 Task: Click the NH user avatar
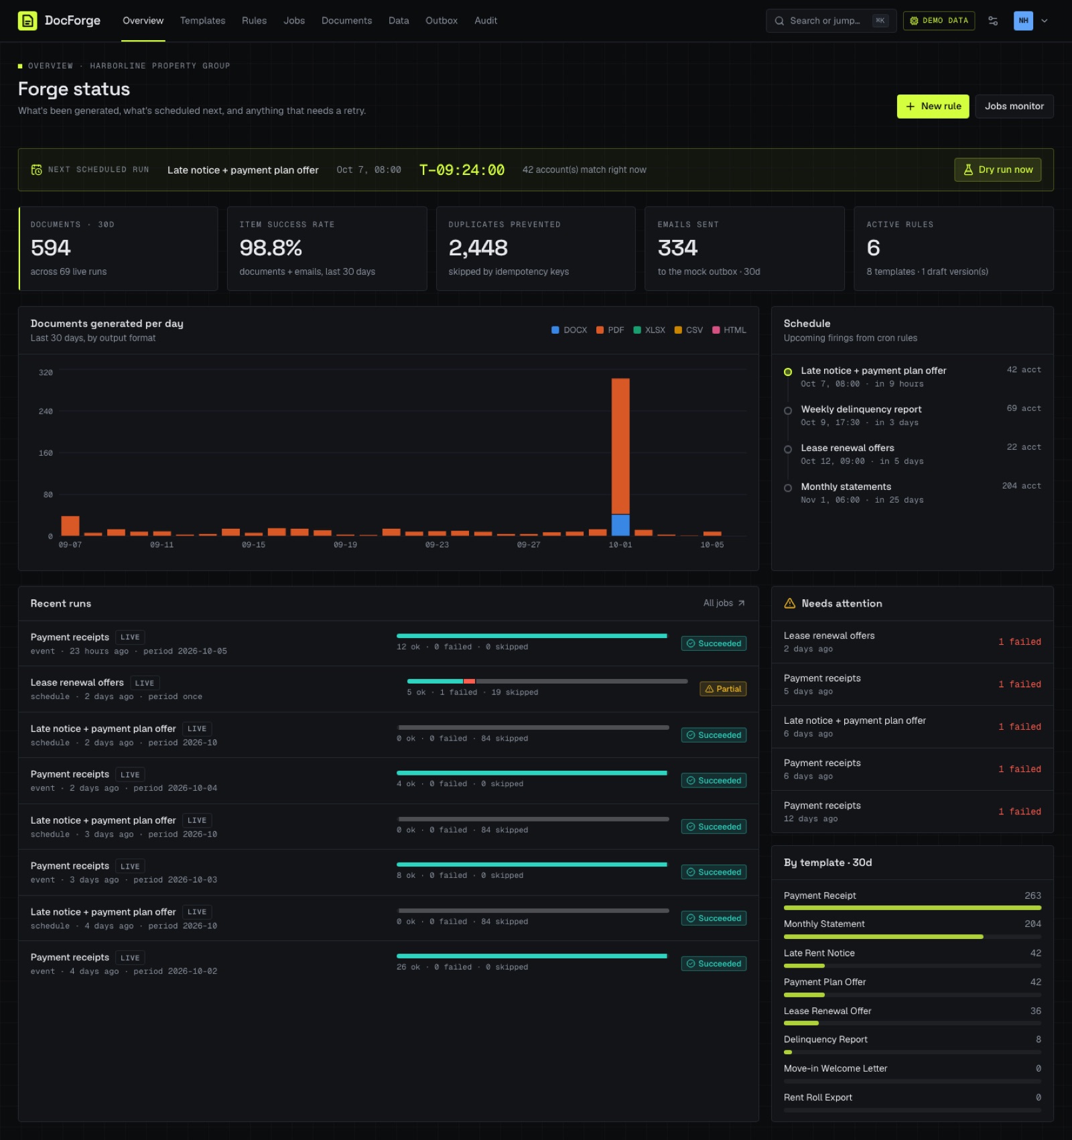[x=1023, y=21]
